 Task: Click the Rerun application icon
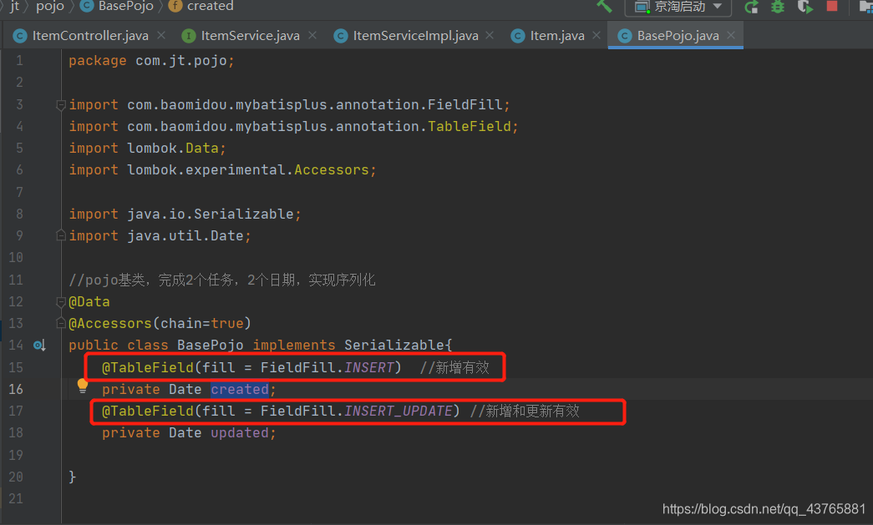[752, 7]
